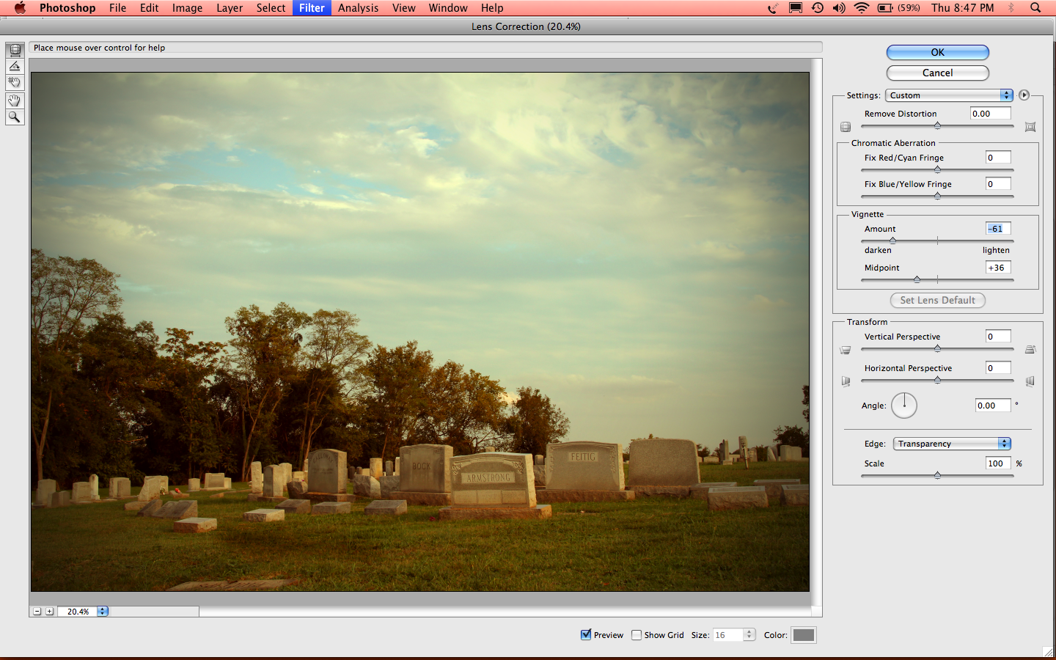Open the Settings Custom dropdown

point(949,95)
